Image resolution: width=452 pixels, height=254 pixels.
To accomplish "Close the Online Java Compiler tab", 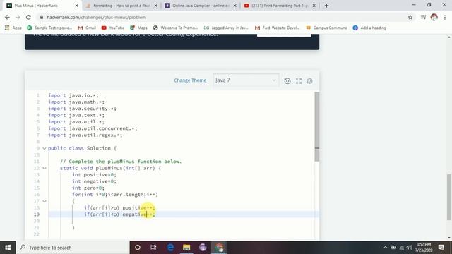I will click(234, 6).
